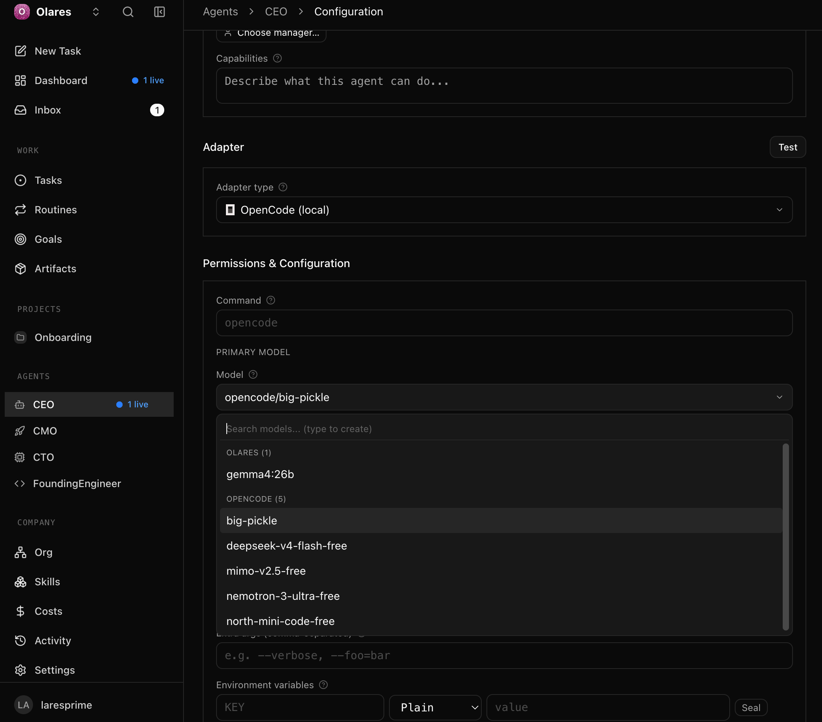Image resolution: width=822 pixels, height=722 pixels.
Task: Click the CEO 1 live indicator
Action: pos(132,405)
